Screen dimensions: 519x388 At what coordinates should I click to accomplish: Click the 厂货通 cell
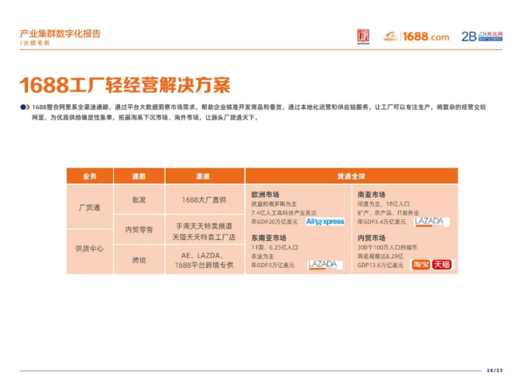(x=89, y=207)
